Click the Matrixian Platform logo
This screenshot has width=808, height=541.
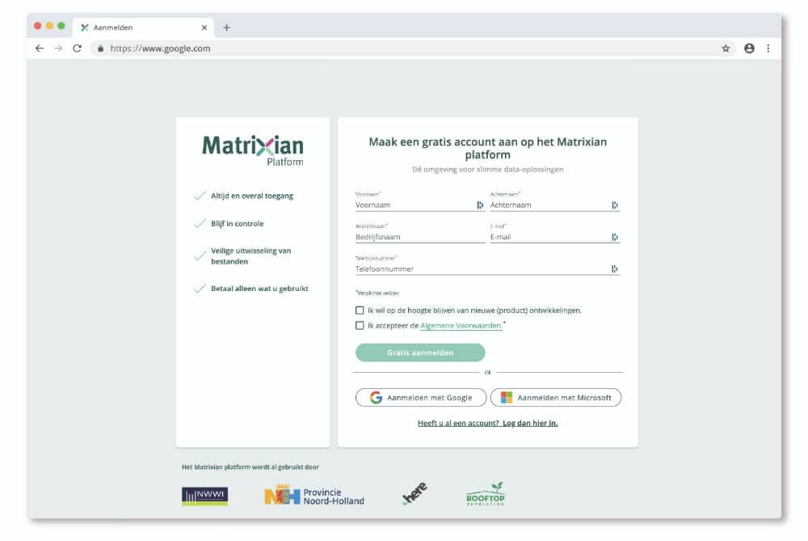[252, 150]
